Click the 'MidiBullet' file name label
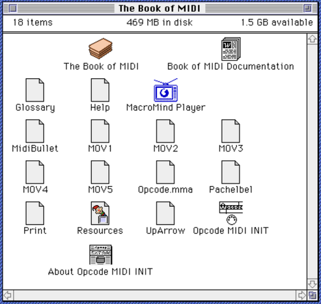Screen dimensions: 321x304 click(35, 148)
